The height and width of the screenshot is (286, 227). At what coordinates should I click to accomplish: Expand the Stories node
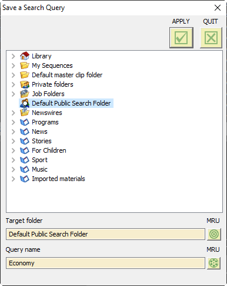[13, 141]
